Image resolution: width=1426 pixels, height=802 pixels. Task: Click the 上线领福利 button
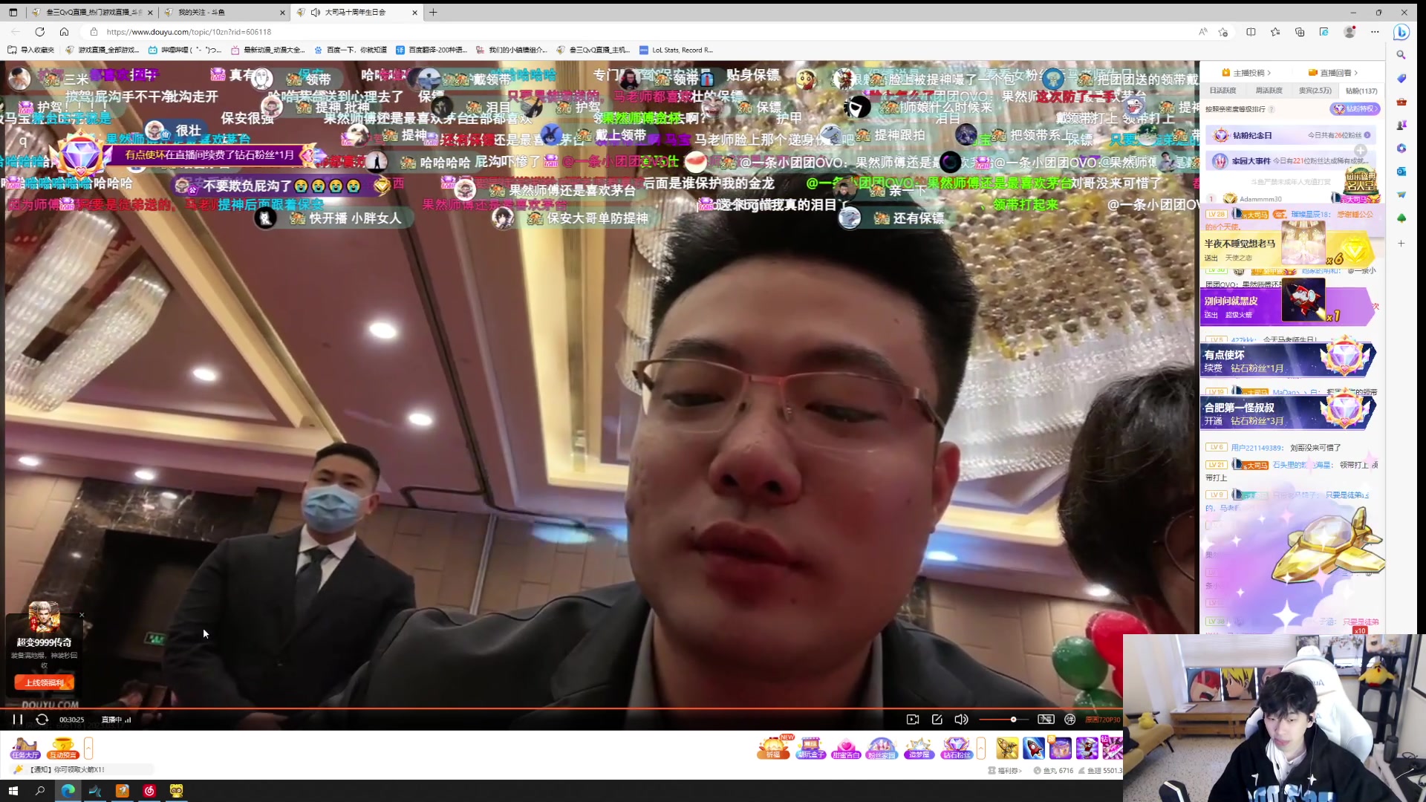[44, 682]
